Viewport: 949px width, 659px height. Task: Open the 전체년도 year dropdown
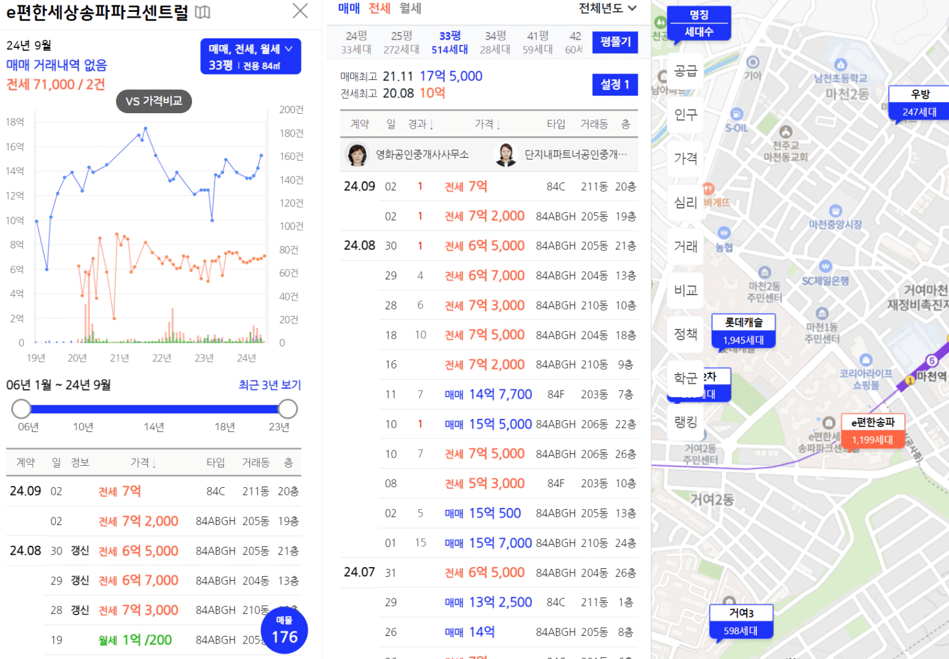[x=608, y=8]
